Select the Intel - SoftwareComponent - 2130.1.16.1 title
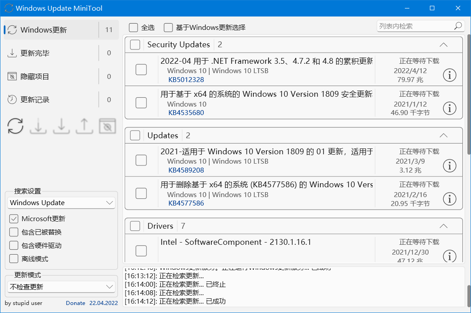The height and width of the screenshot is (313, 471). [x=236, y=242]
